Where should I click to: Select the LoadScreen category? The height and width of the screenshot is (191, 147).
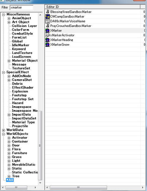(x=21, y=57)
